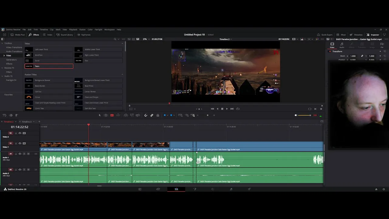Go to Project Manager home icon
The height and width of the screenshot is (219, 389).
[376, 189]
